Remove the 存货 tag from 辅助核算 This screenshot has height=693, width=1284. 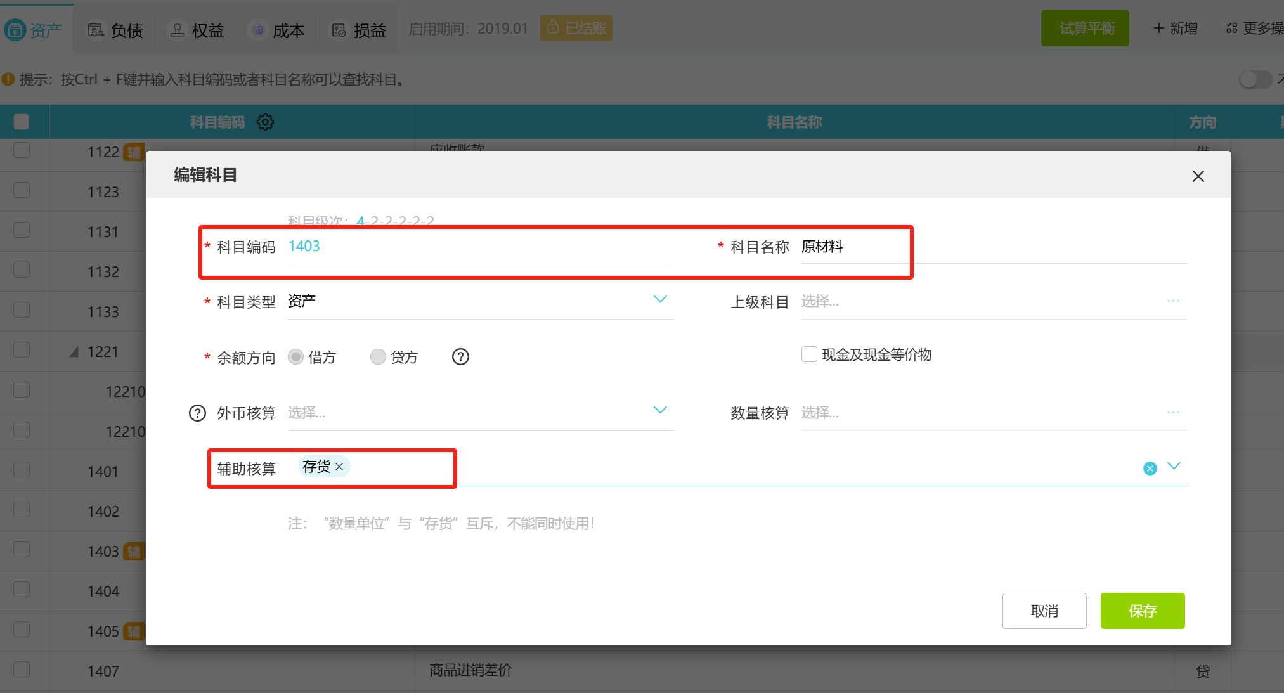pyautogui.click(x=340, y=467)
